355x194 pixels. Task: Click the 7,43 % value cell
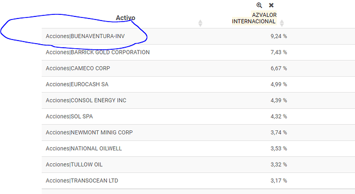point(279,52)
